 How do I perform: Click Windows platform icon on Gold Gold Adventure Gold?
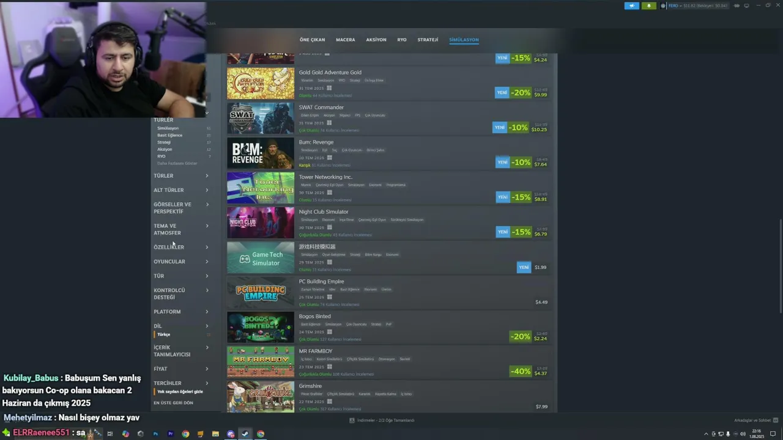329,88
